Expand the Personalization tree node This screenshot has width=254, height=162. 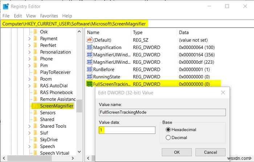click(29, 52)
